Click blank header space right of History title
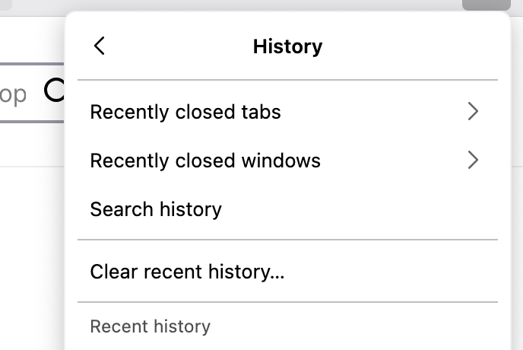This screenshot has width=523, height=350. pyautogui.click(x=410, y=46)
